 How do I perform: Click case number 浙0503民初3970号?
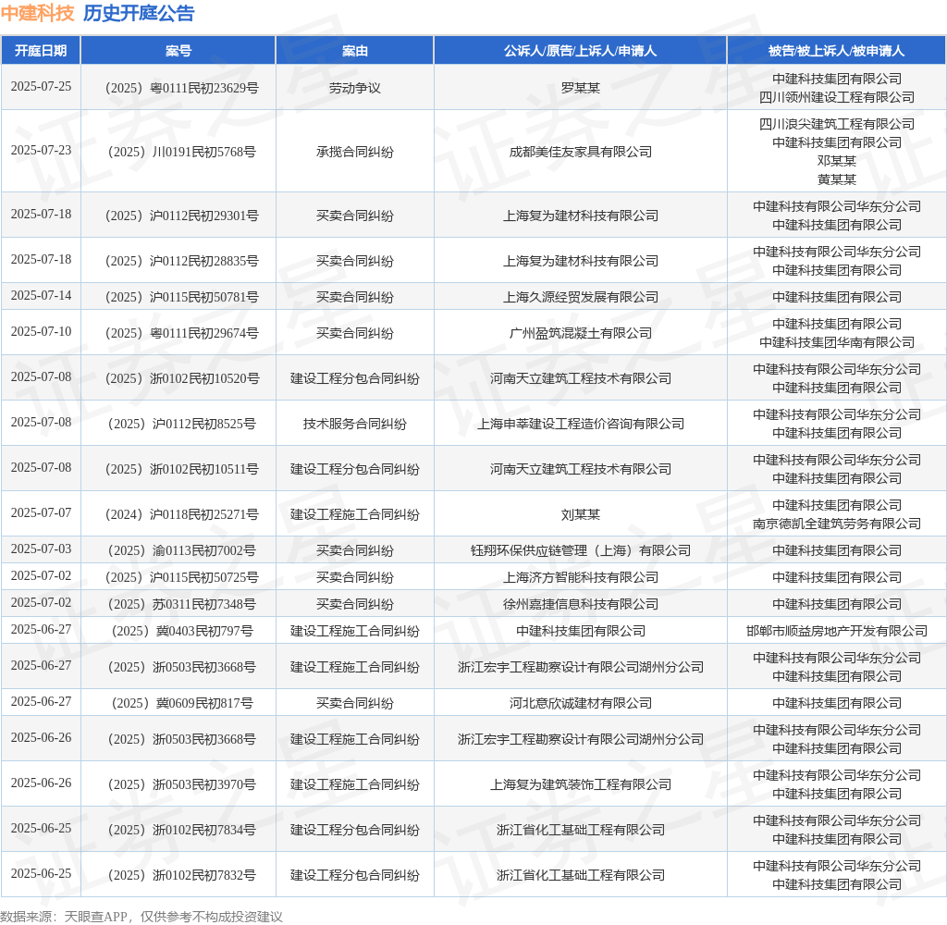[182, 784]
